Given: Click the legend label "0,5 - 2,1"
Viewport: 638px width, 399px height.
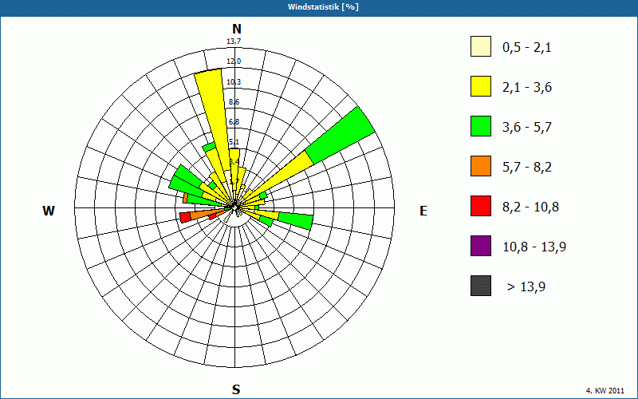Looking at the screenshot, I should [526, 48].
